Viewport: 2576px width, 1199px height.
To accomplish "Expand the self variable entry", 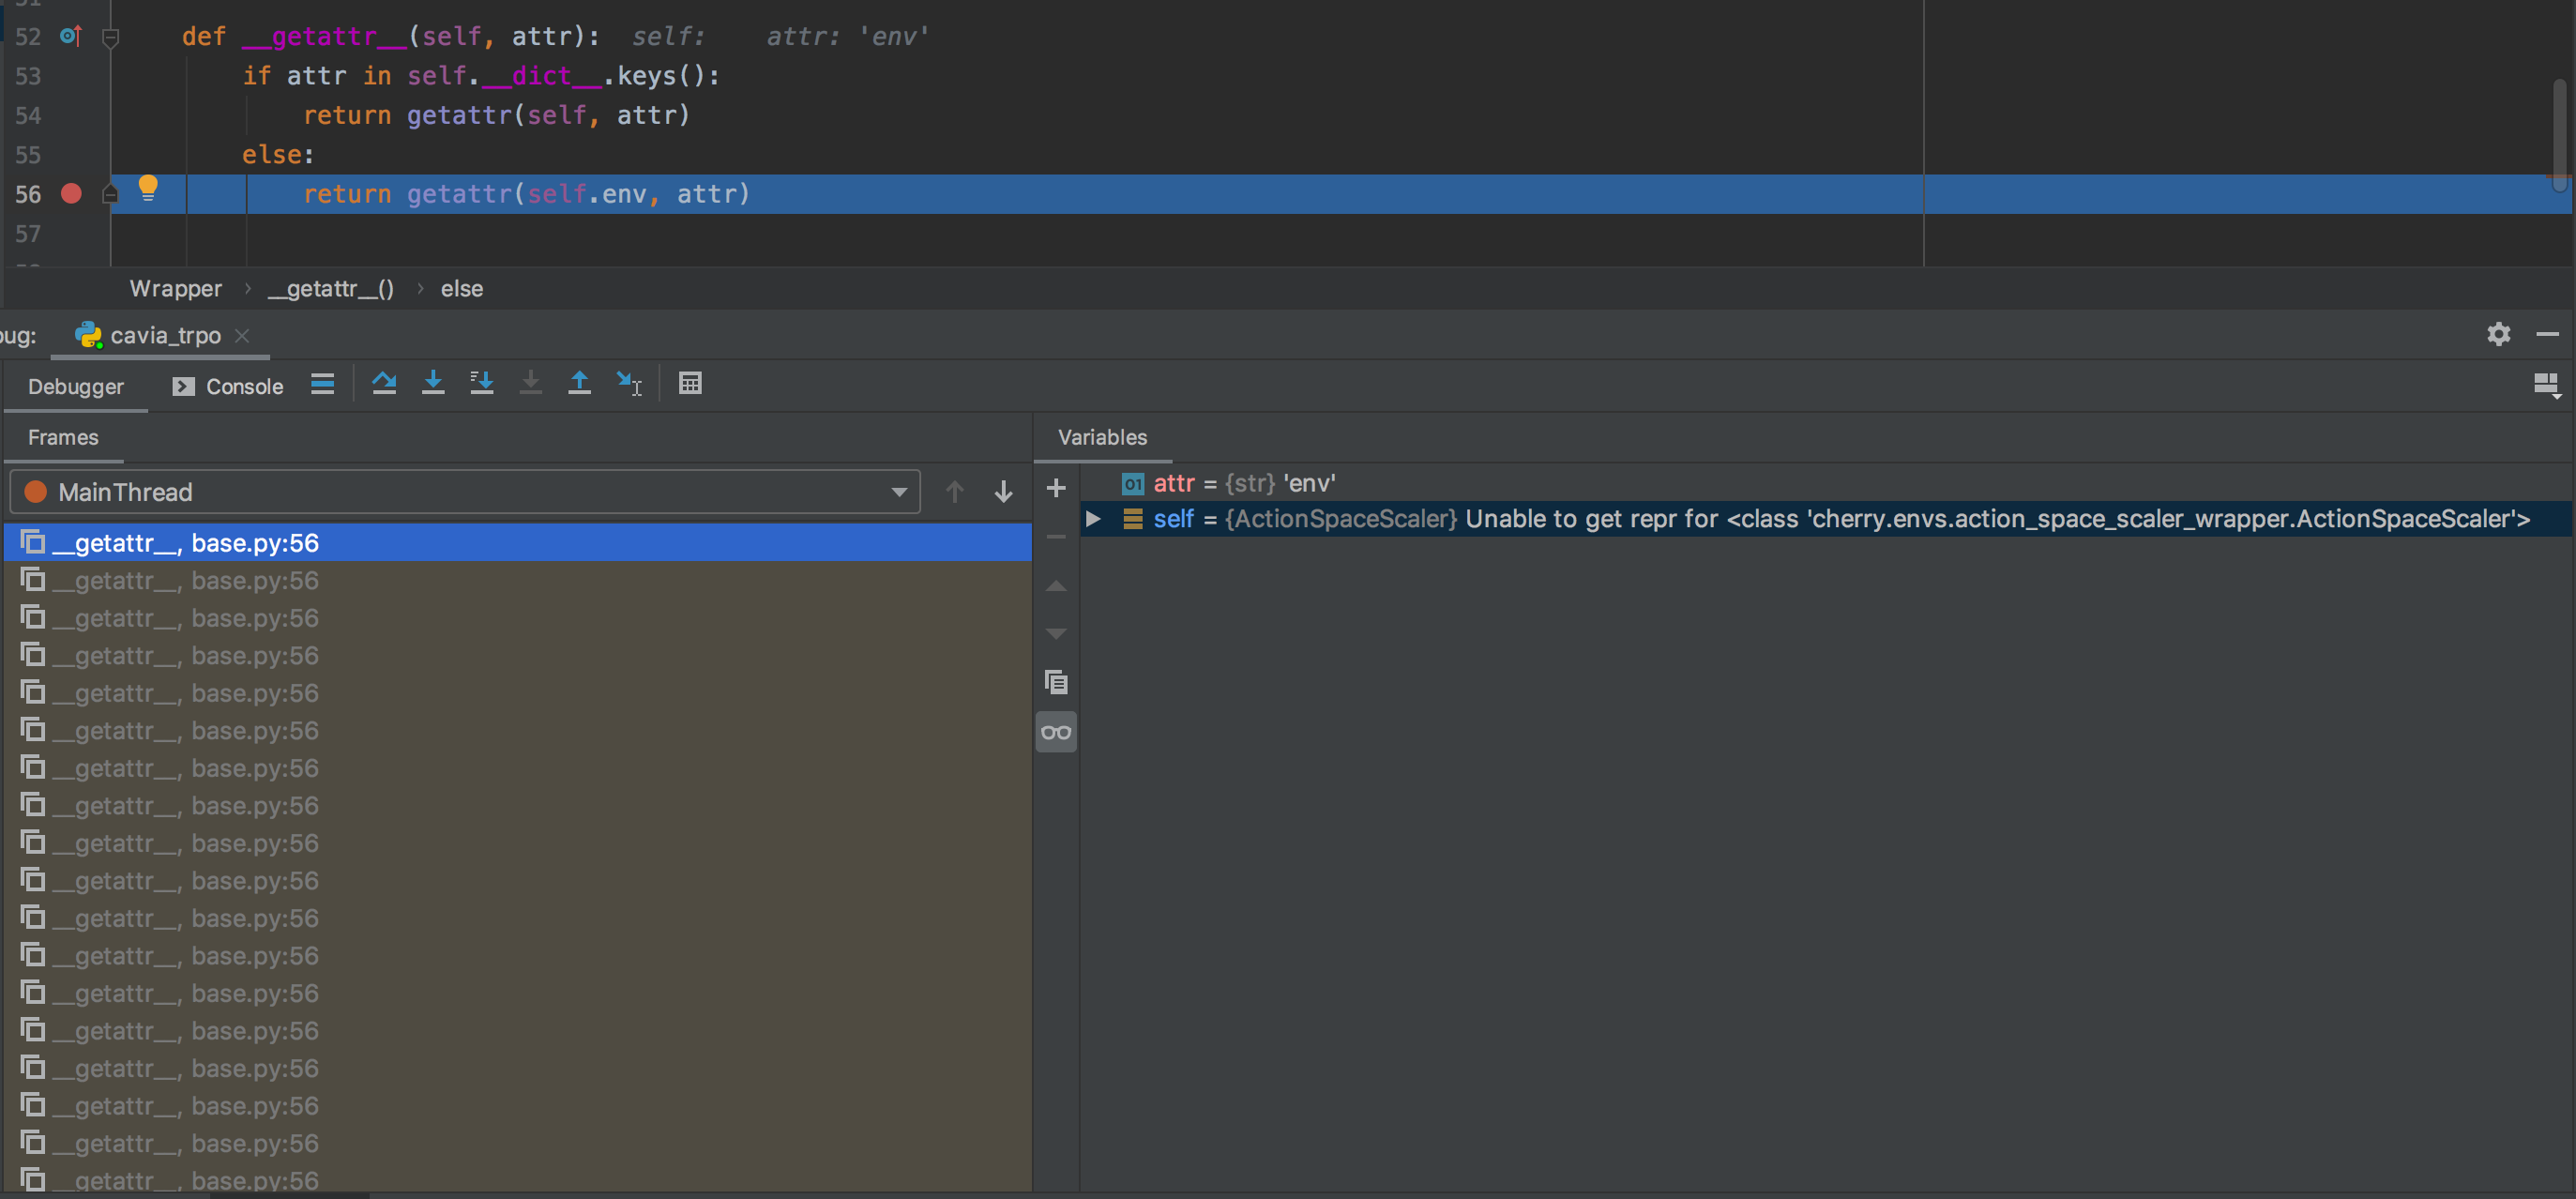I will [1093, 519].
